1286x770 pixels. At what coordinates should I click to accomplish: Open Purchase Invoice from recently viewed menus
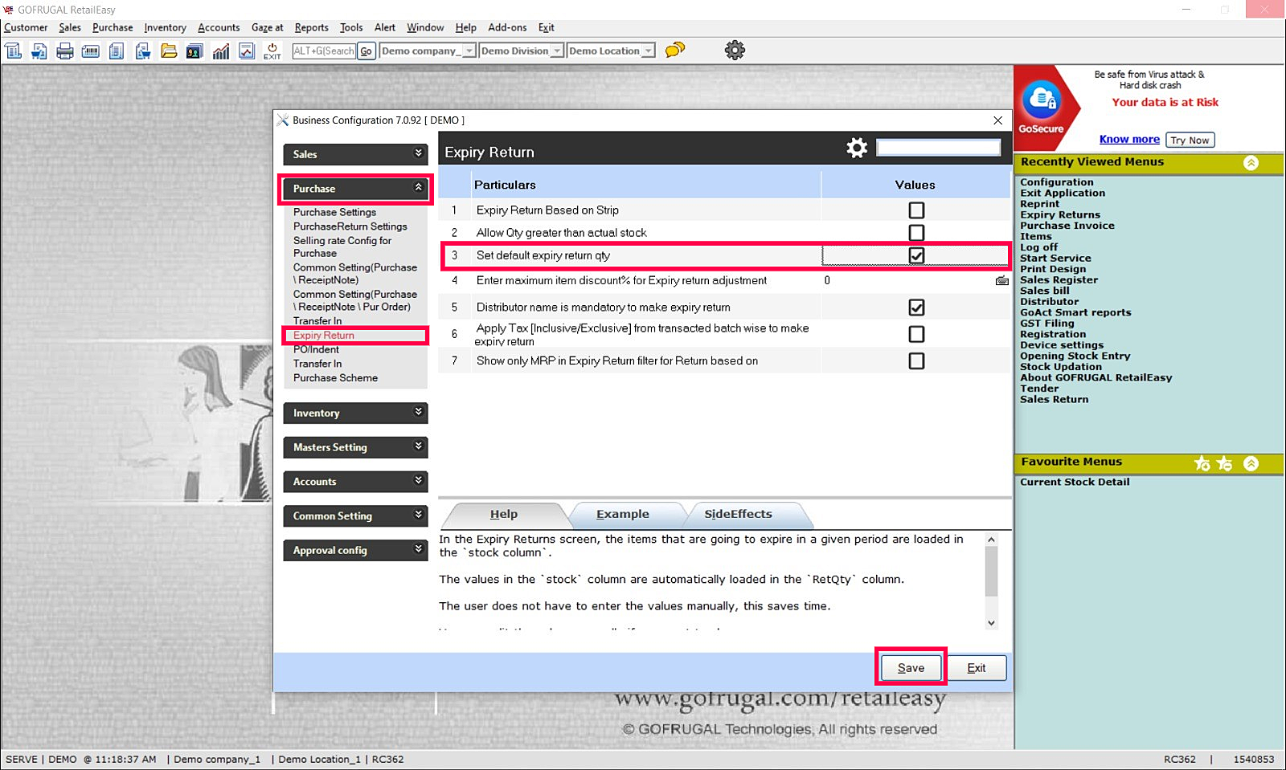click(x=1067, y=226)
